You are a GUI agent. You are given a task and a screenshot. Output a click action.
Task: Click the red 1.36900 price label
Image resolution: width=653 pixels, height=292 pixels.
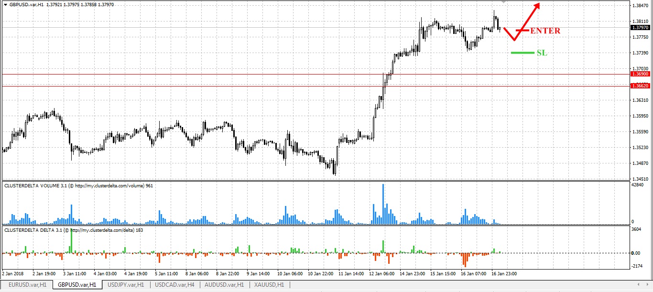[640, 74]
